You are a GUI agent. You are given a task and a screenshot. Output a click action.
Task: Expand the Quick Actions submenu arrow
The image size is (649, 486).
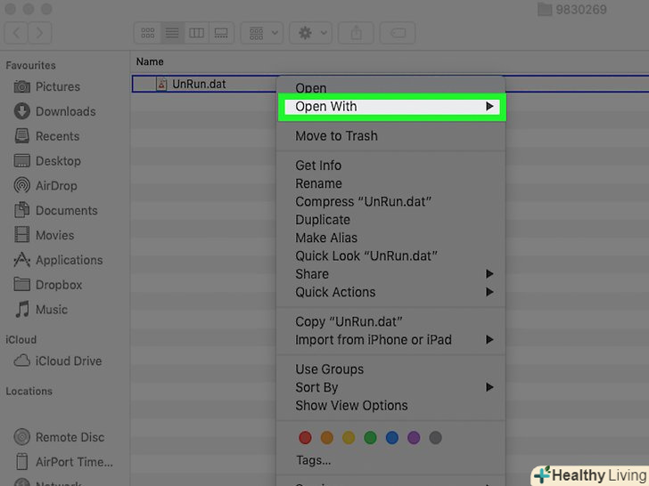(489, 292)
